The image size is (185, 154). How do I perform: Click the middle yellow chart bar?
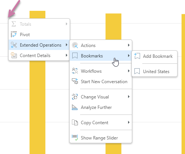coord(113,26)
